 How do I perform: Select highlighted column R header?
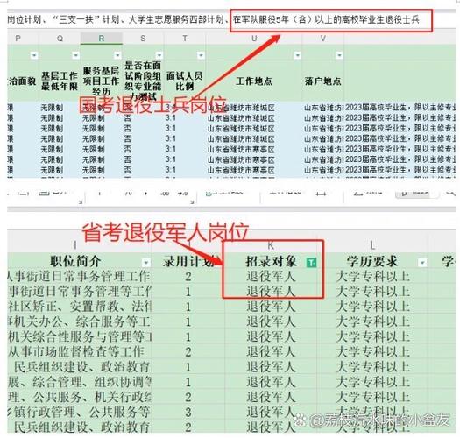click(102, 39)
